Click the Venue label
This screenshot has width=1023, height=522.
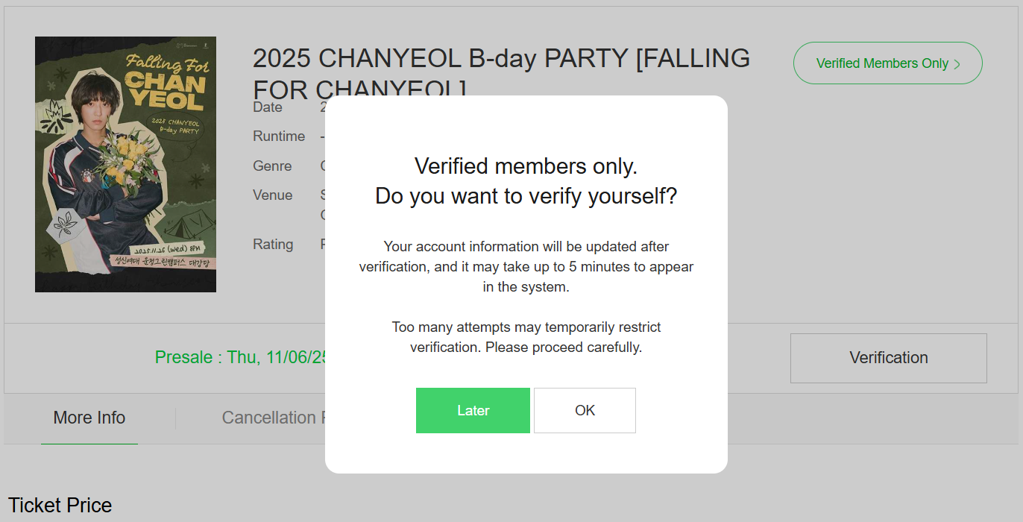tap(273, 195)
